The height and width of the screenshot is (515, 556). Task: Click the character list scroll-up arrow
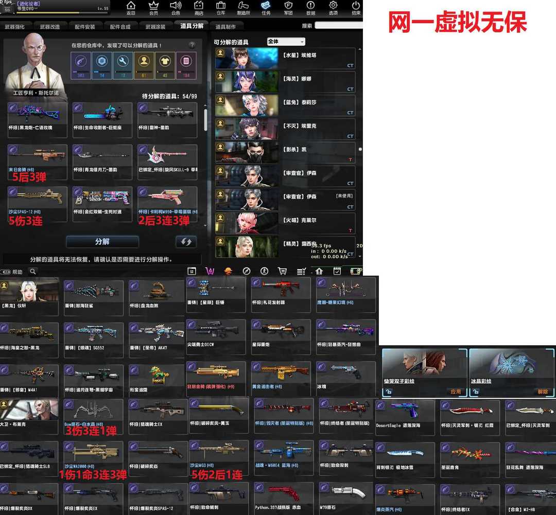[360, 49]
